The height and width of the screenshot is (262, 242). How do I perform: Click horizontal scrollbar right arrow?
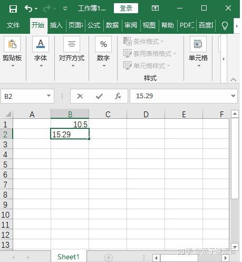[x=226, y=258]
